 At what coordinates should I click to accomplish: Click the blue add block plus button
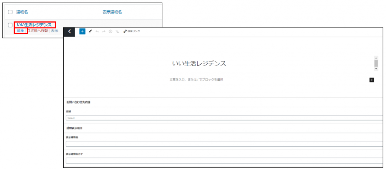pos(82,32)
